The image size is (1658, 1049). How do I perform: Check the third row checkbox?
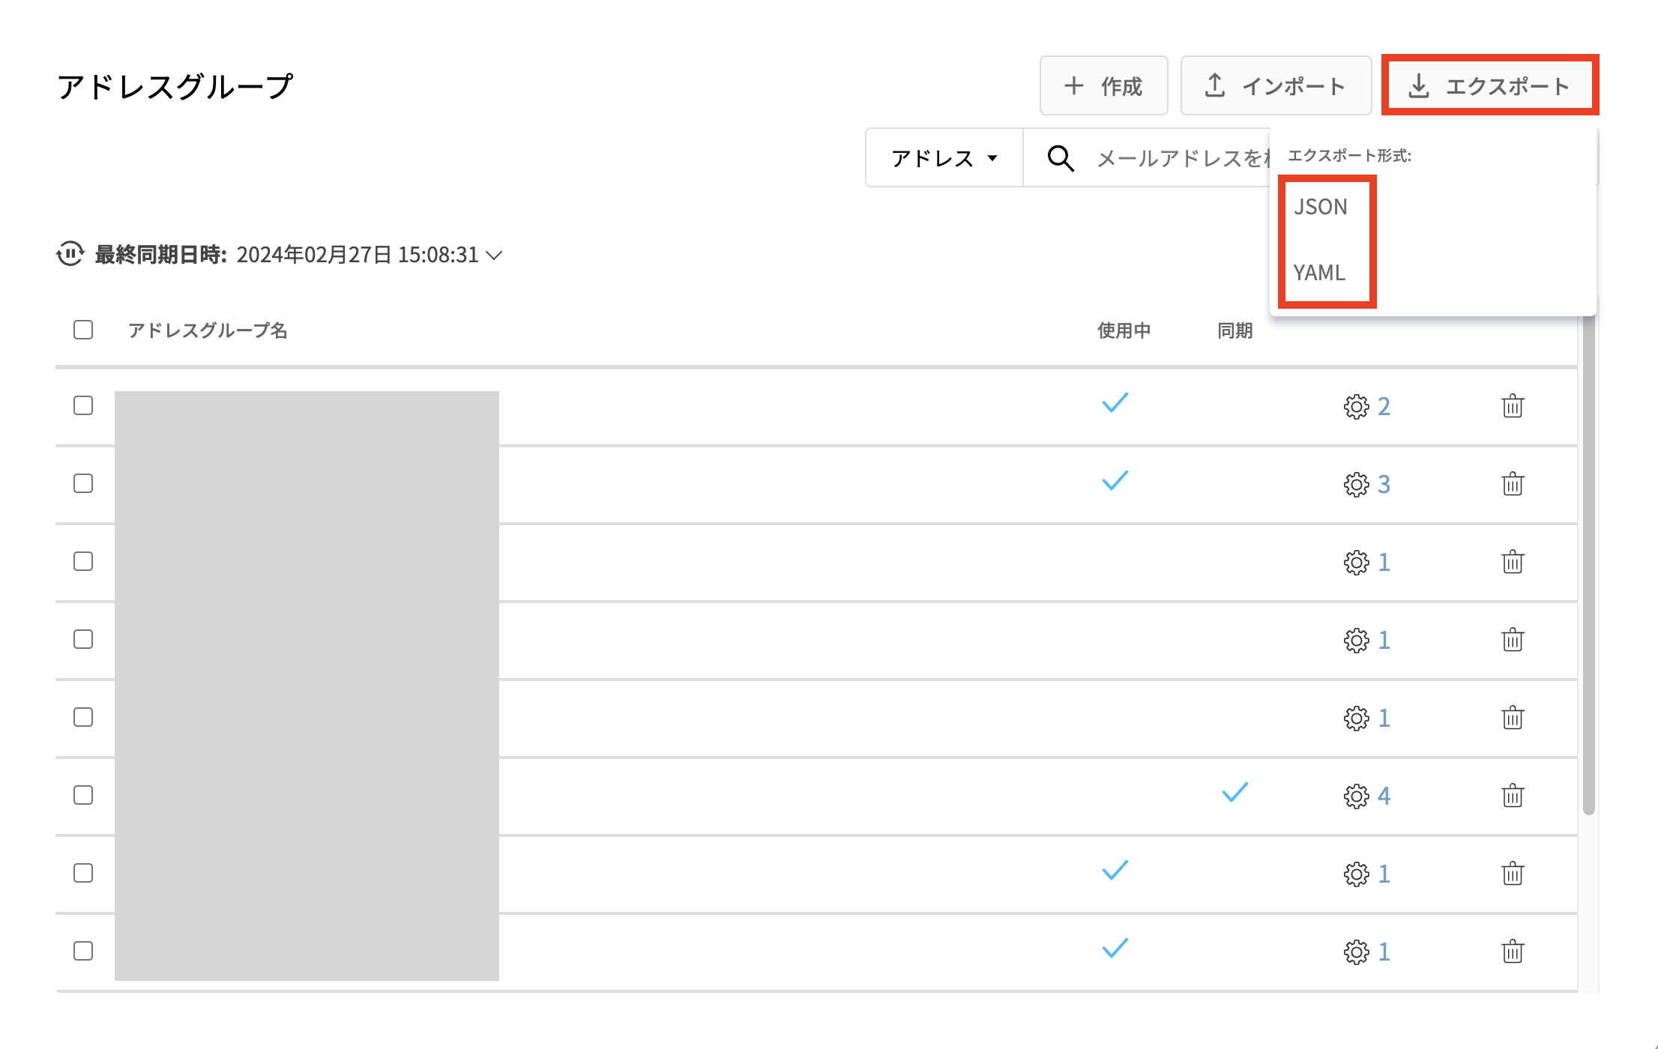[x=83, y=561]
